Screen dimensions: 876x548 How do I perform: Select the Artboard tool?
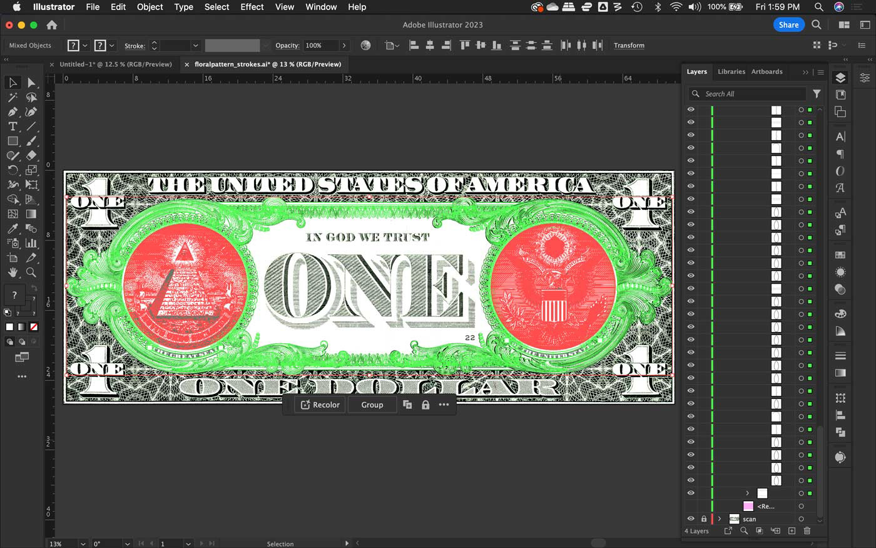[x=13, y=257]
